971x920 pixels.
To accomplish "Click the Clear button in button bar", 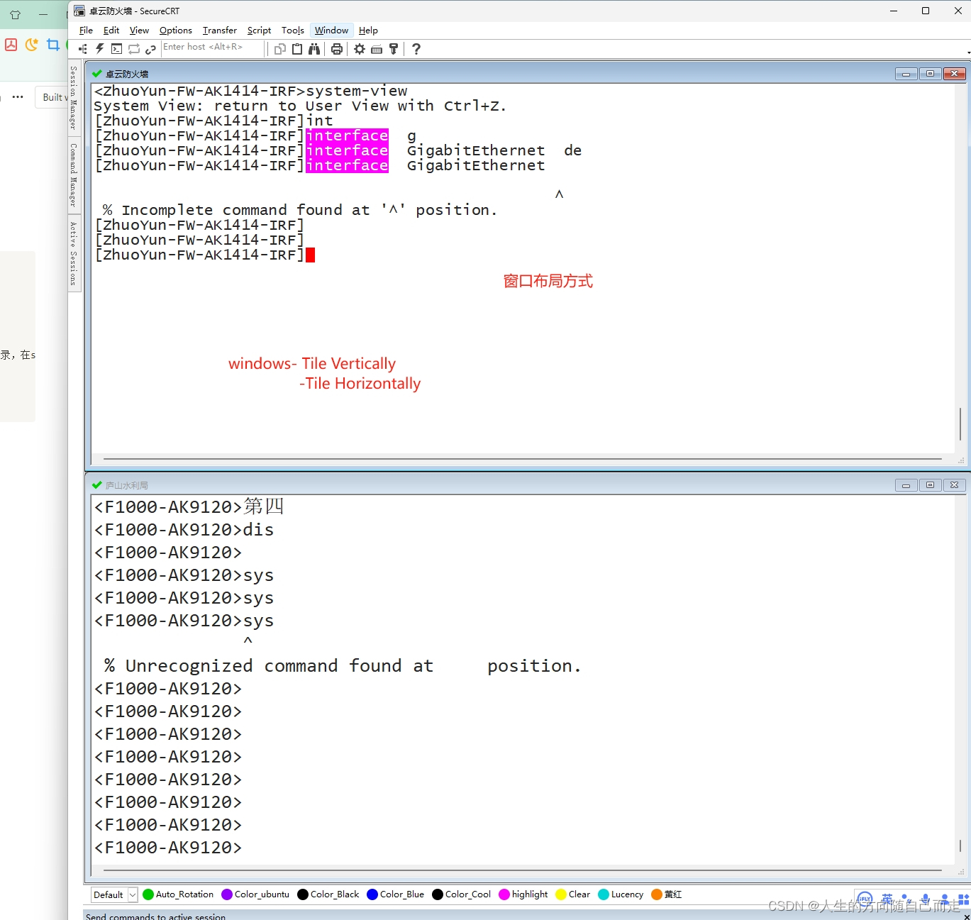I will click(x=573, y=894).
